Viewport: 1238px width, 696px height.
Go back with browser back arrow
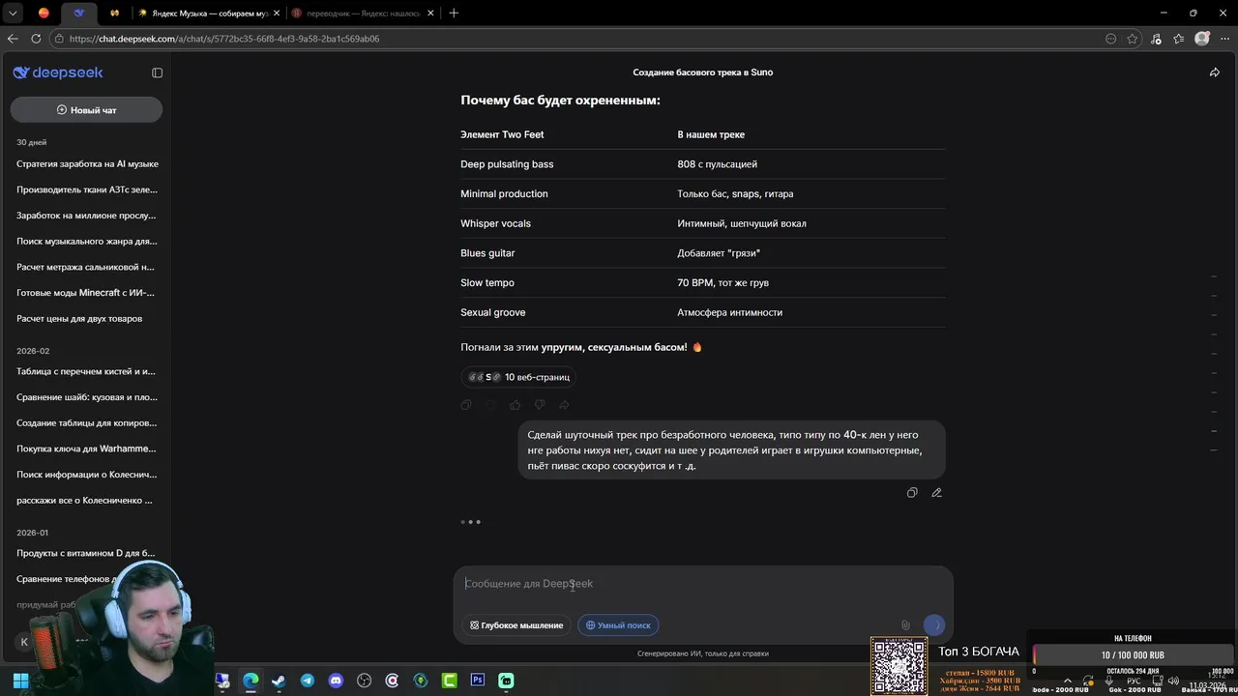click(x=13, y=39)
